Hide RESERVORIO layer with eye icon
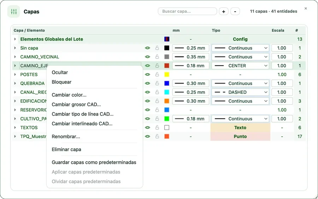318x199 pixels. 147,110
